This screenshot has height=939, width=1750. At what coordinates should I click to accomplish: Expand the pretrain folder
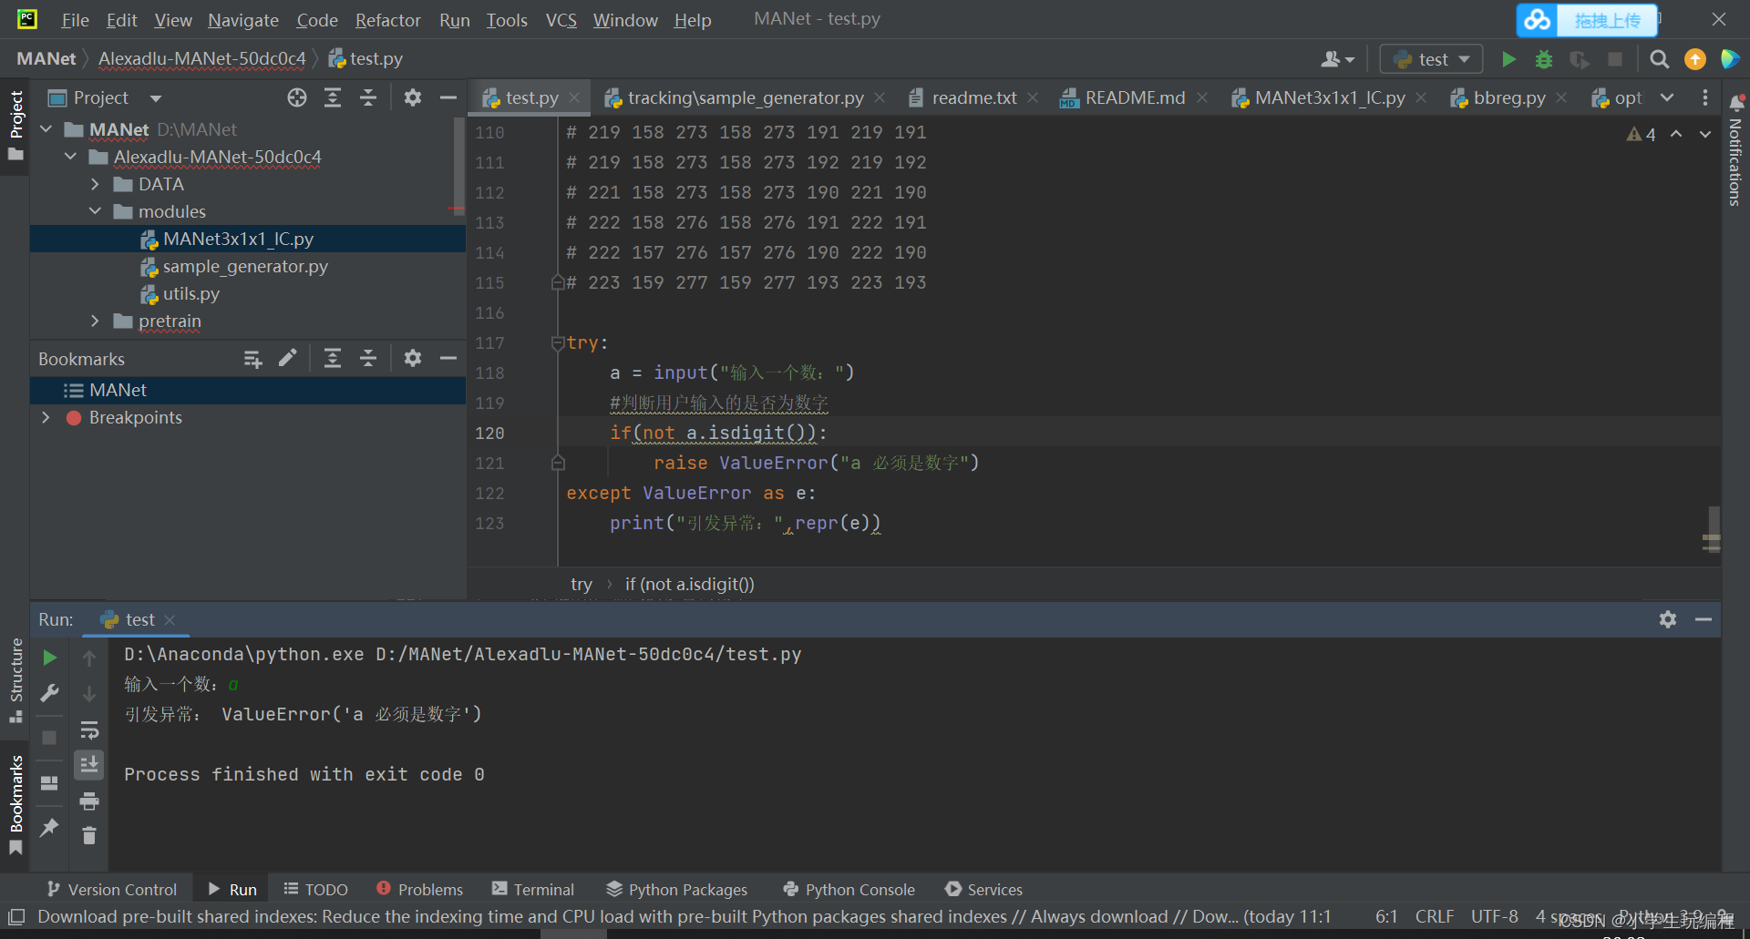(x=95, y=321)
